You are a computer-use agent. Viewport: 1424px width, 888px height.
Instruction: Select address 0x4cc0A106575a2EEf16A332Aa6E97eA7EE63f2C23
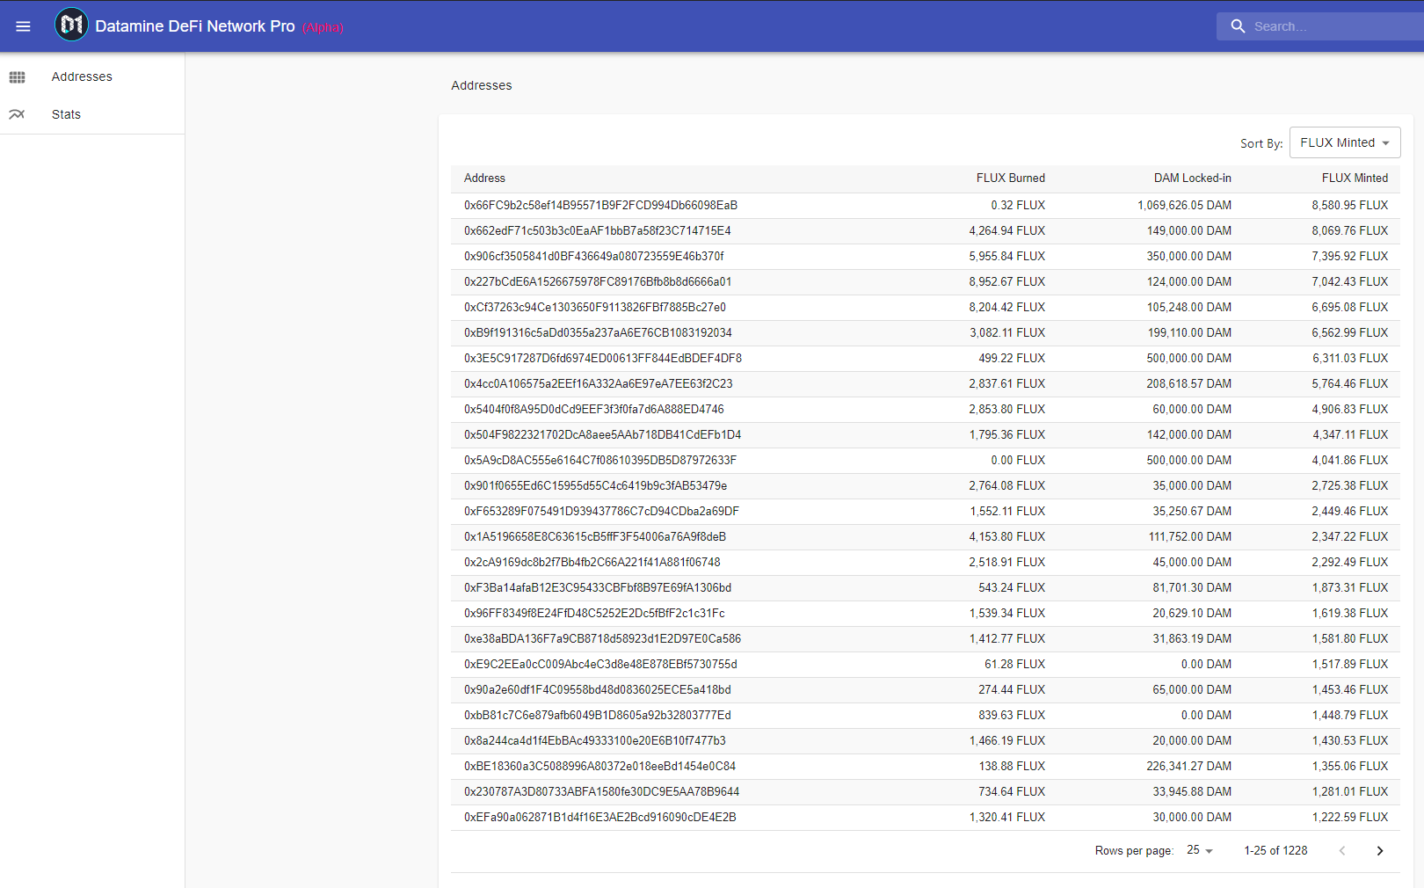599,384
